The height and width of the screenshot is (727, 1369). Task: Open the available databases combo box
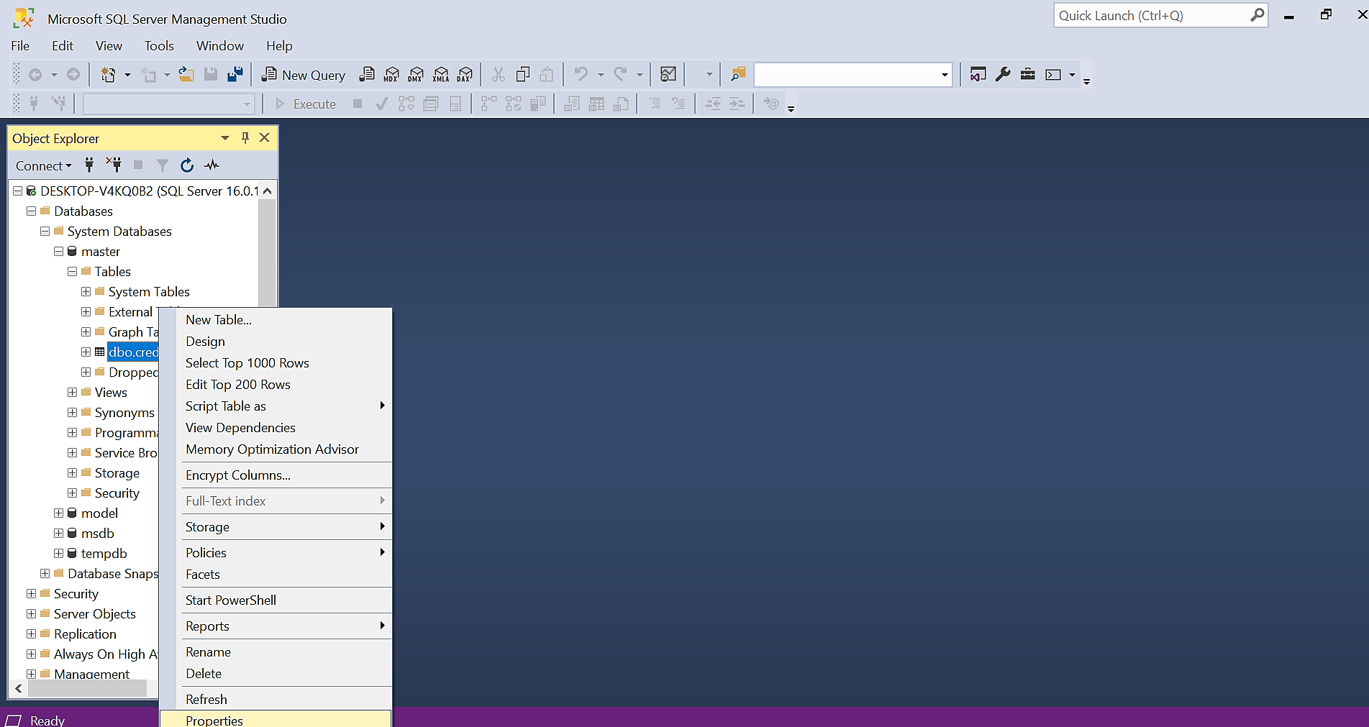pos(168,104)
